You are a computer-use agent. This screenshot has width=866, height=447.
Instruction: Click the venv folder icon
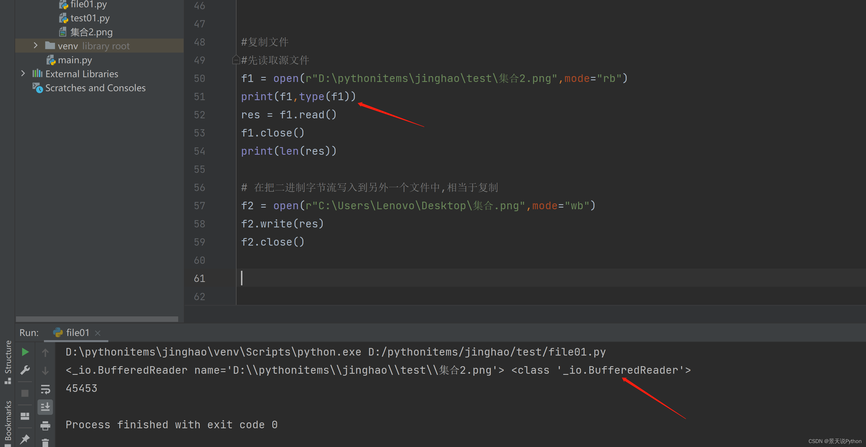tap(50, 45)
